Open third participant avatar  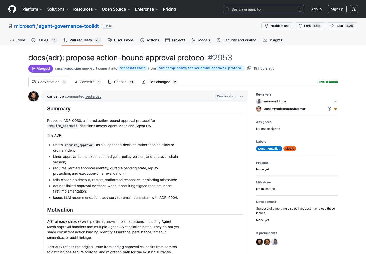[275, 242]
